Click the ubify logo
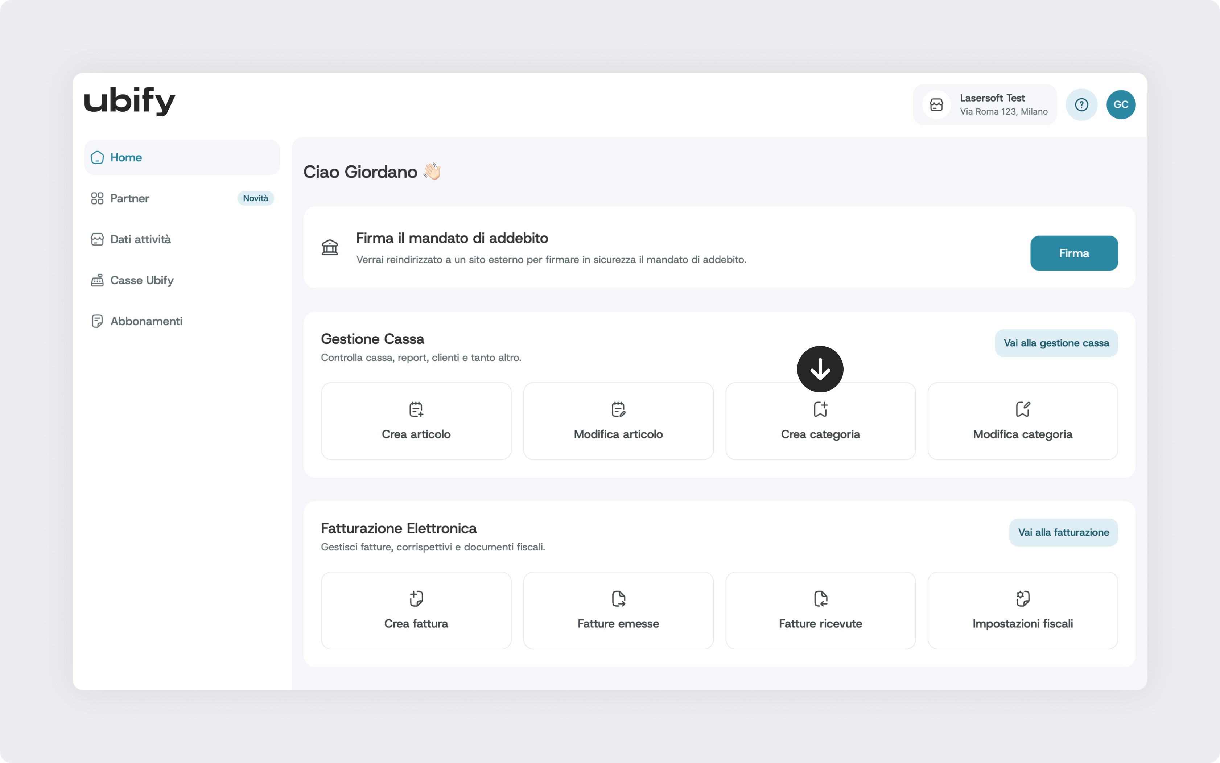 (130, 101)
